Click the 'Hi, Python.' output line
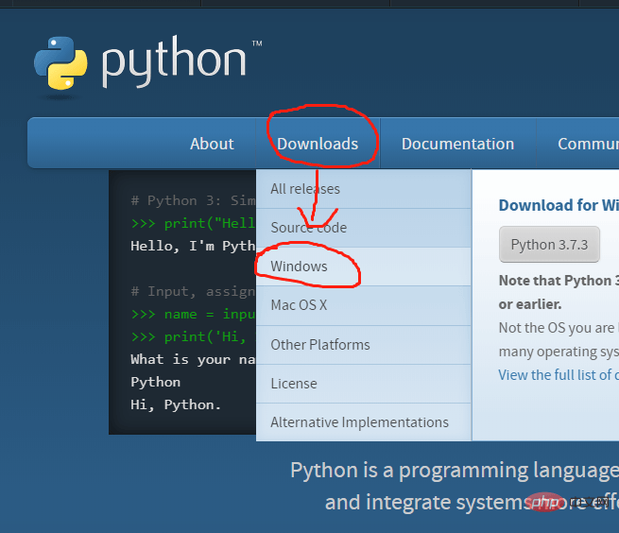 (x=176, y=404)
